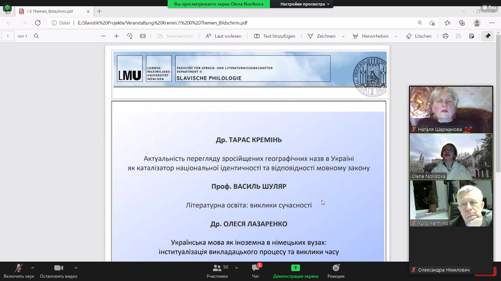
Task: Click the PDF page number field
Action: click(x=8, y=36)
